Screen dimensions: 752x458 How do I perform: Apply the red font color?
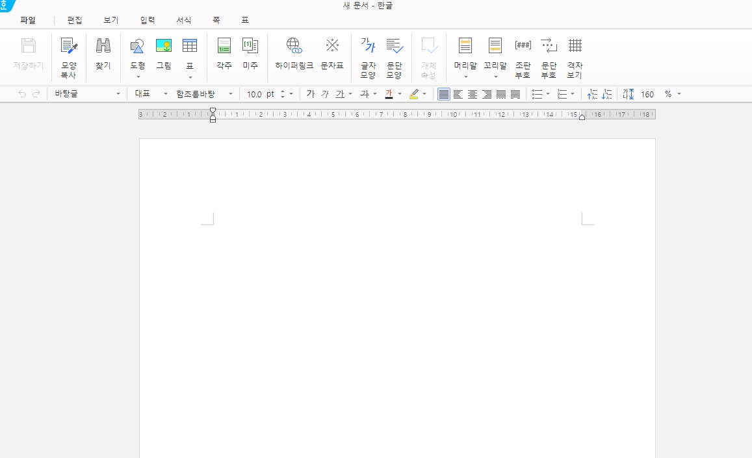pyautogui.click(x=389, y=94)
